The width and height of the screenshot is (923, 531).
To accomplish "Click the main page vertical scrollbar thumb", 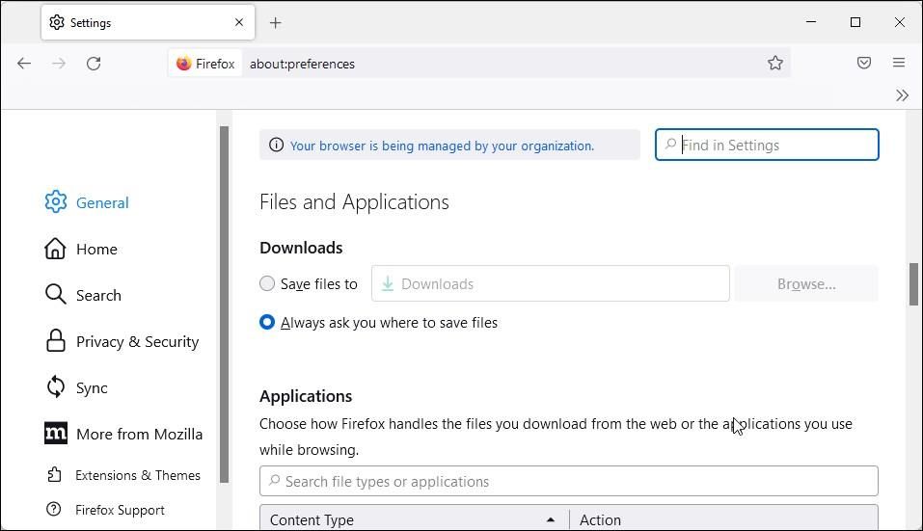I will coord(912,283).
